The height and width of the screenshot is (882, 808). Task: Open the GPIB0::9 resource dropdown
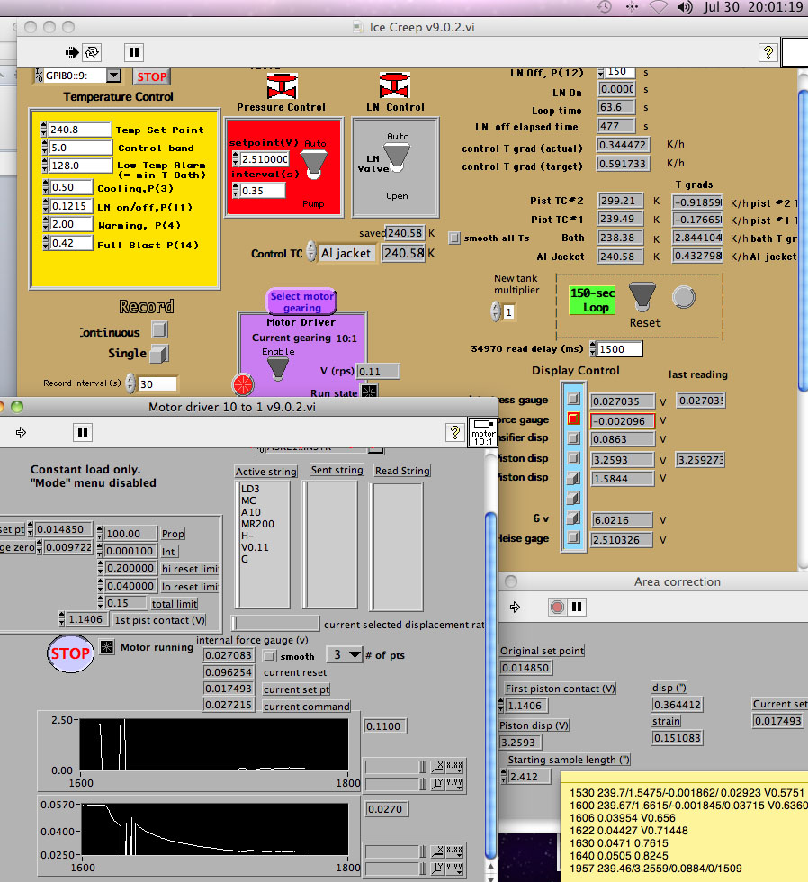(x=113, y=76)
